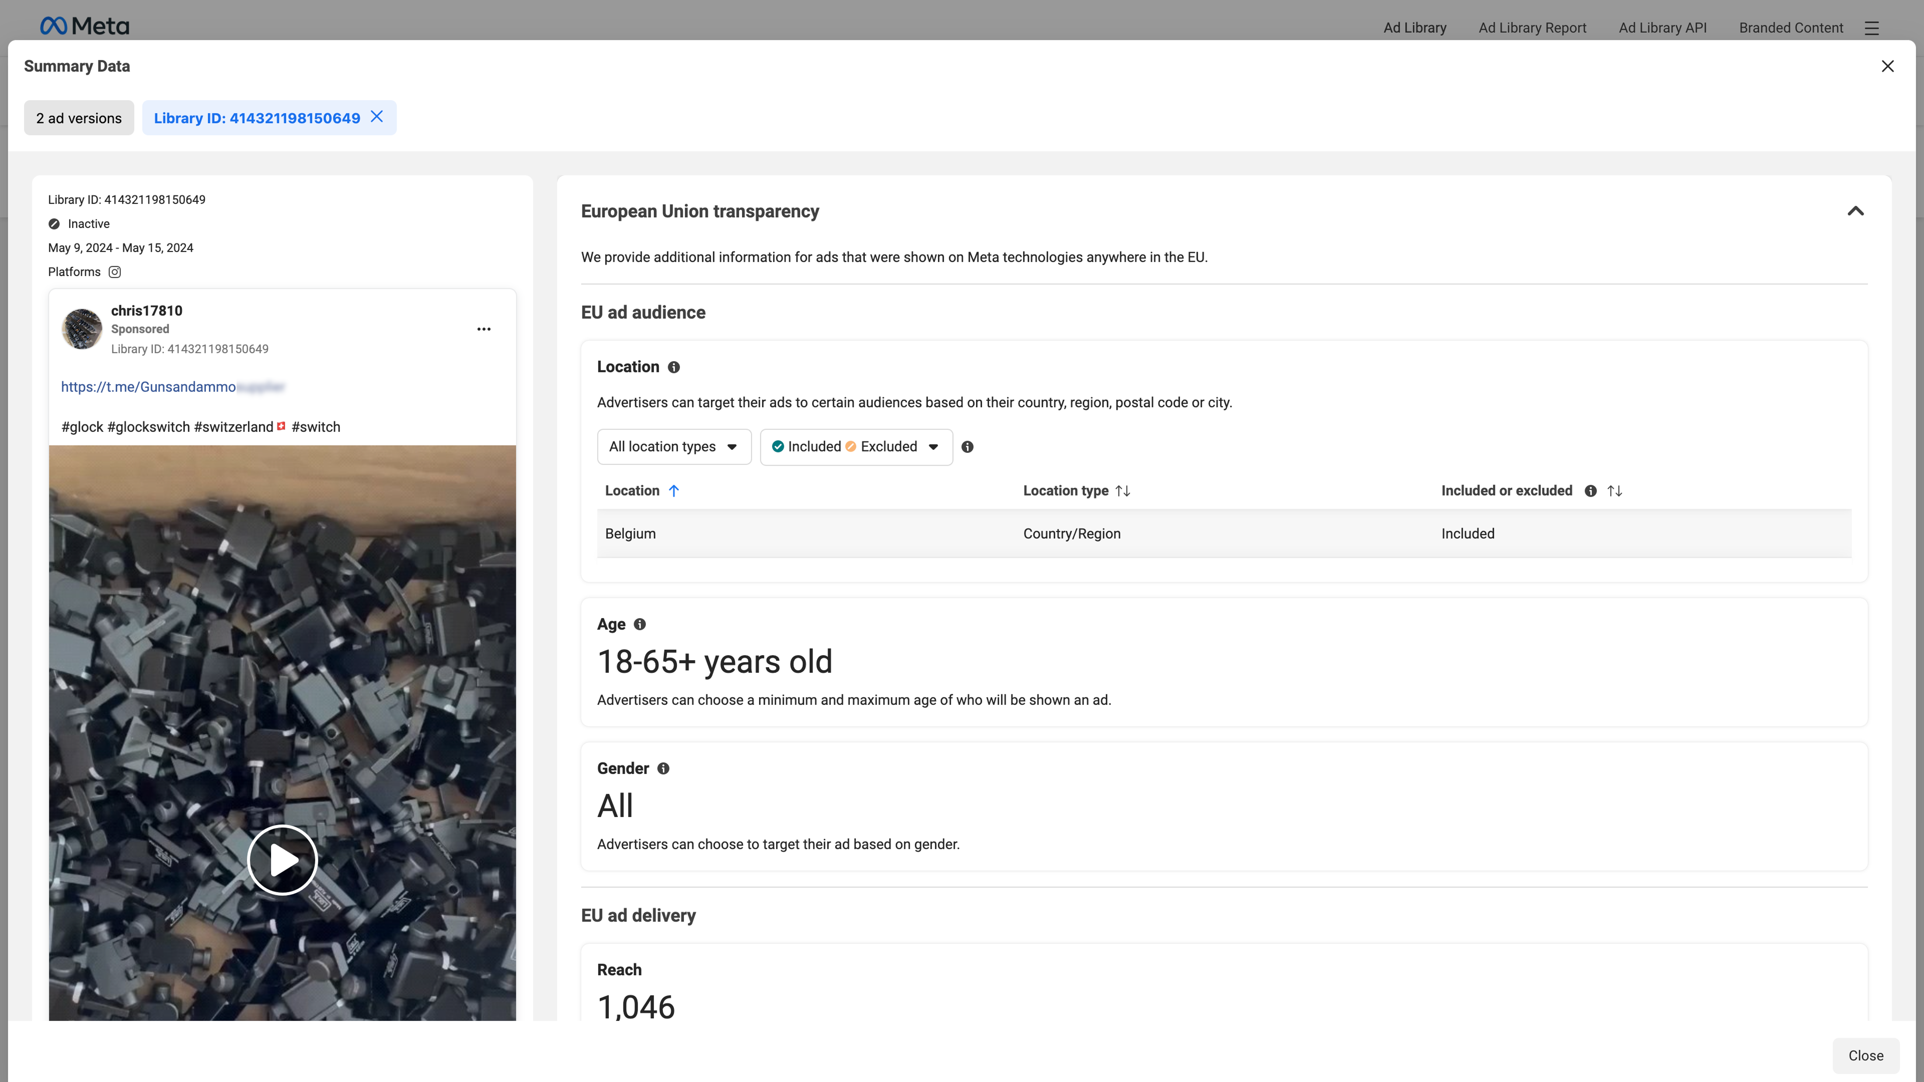Play the ad video
Image resolution: width=1924 pixels, height=1082 pixels.
pos(282,859)
